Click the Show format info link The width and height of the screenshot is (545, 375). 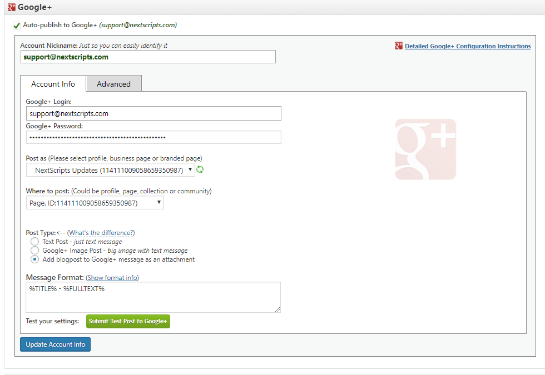pos(112,278)
